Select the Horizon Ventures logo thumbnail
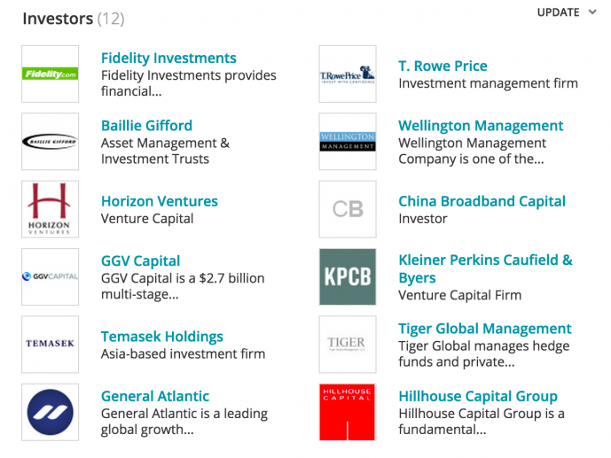 (51, 209)
